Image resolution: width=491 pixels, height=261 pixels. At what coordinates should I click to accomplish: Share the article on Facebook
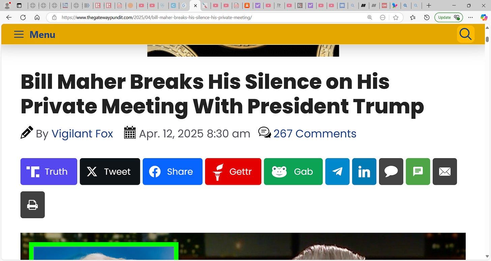[x=172, y=172]
